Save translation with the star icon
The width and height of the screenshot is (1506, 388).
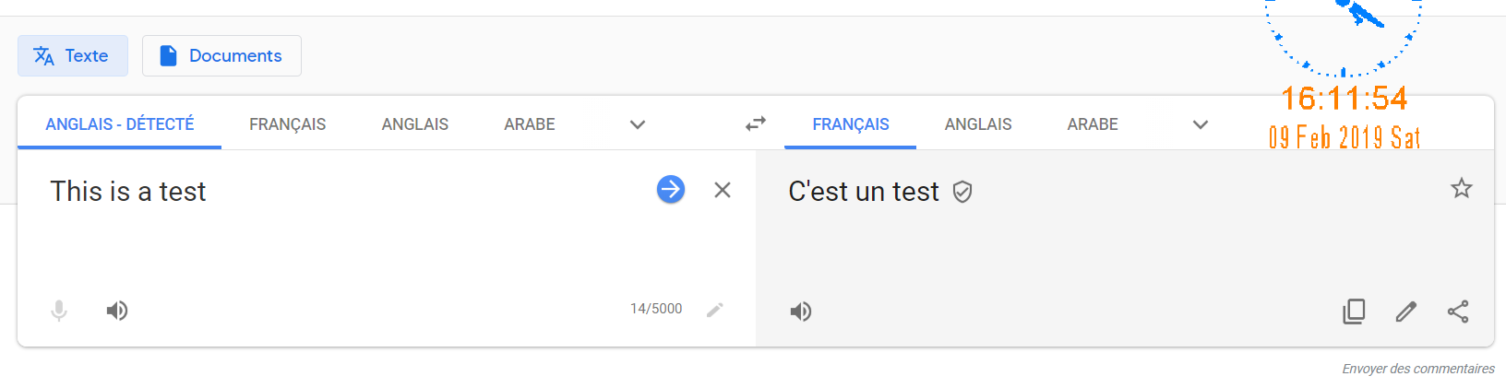(x=1462, y=189)
